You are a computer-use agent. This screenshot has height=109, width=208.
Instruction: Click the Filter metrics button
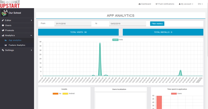coord(157,24)
